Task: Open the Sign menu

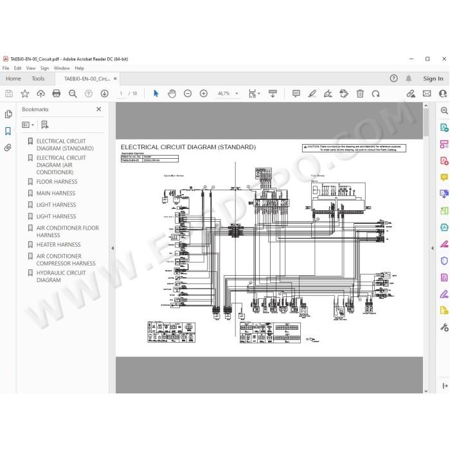Action: (44, 68)
